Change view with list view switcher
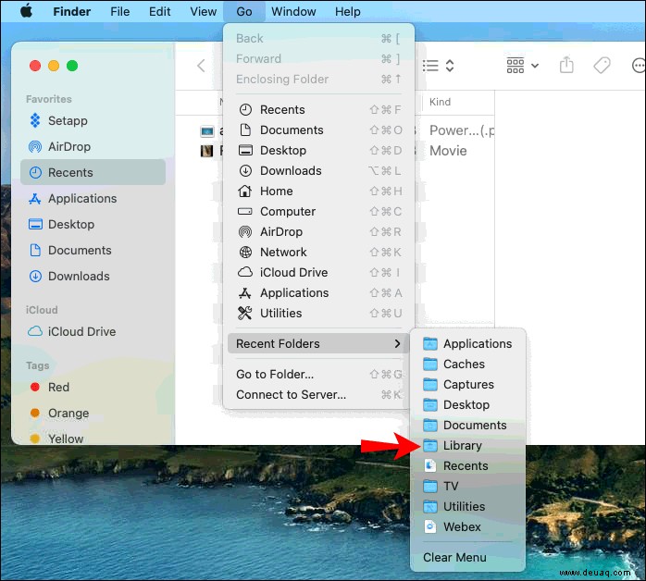This screenshot has height=581, width=646. [439, 66]
